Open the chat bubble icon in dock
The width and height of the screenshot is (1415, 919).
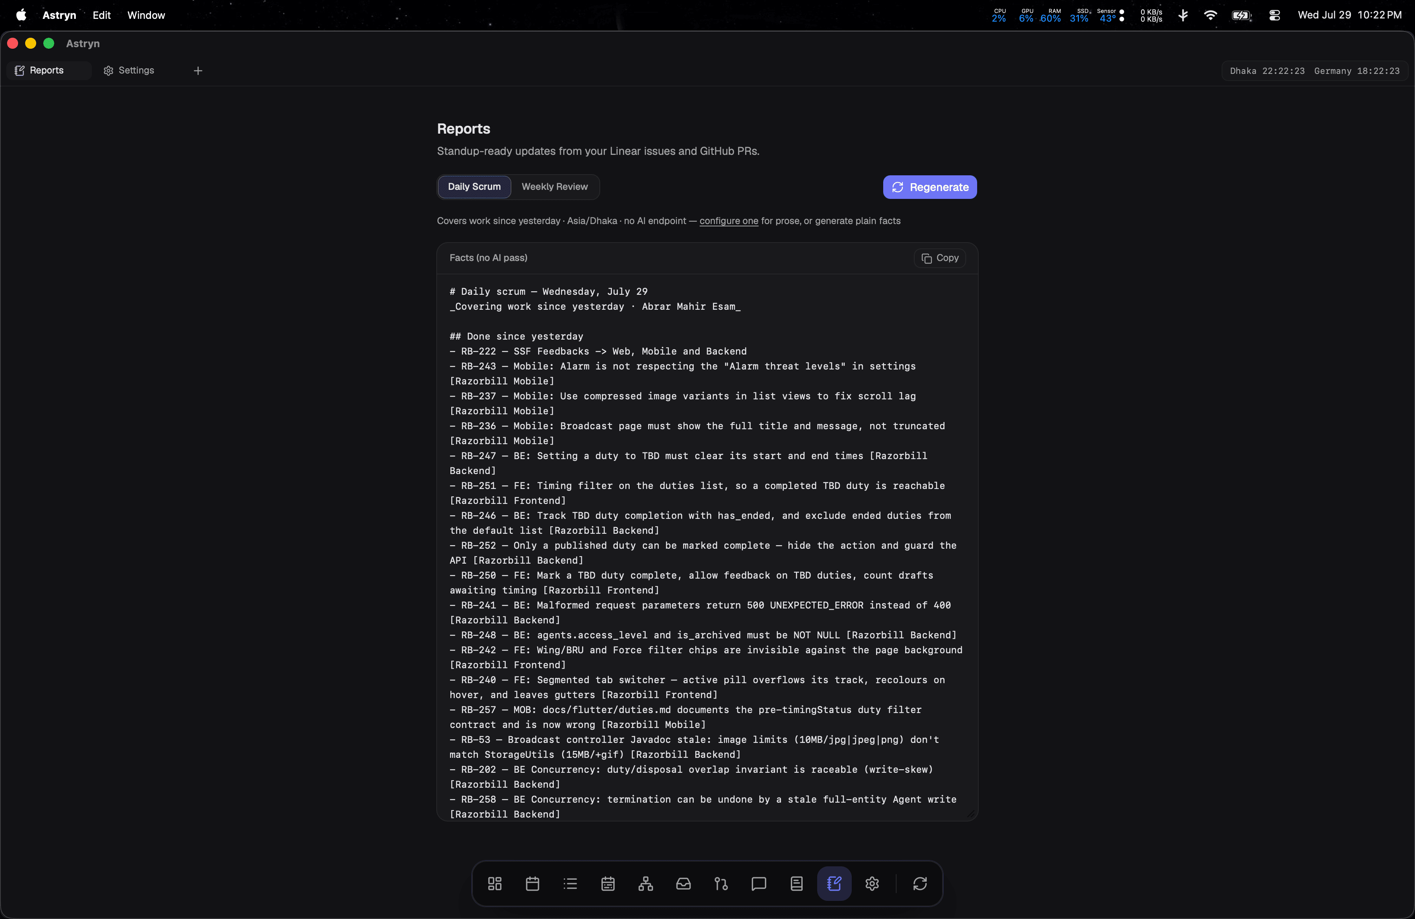759,883
